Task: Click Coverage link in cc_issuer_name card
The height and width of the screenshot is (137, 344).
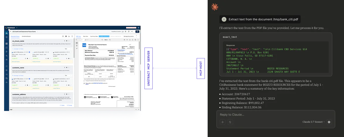Action: pyautogui.click(x=18, y=49)
